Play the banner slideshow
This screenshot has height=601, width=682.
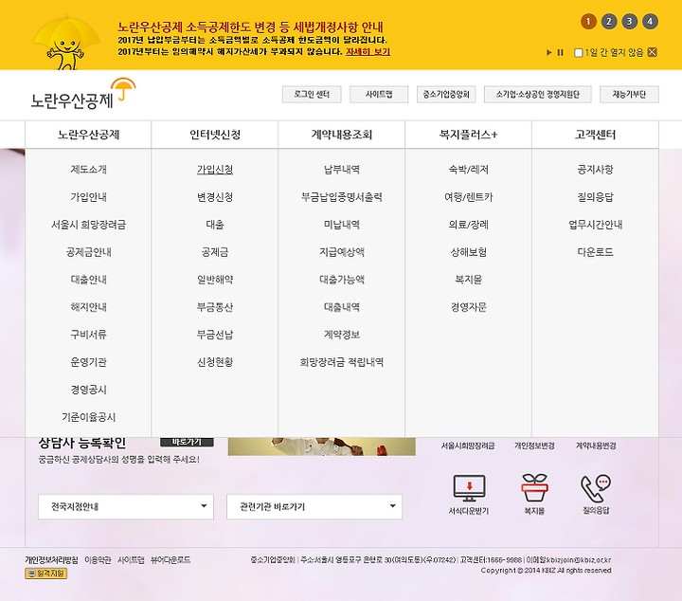548,53
